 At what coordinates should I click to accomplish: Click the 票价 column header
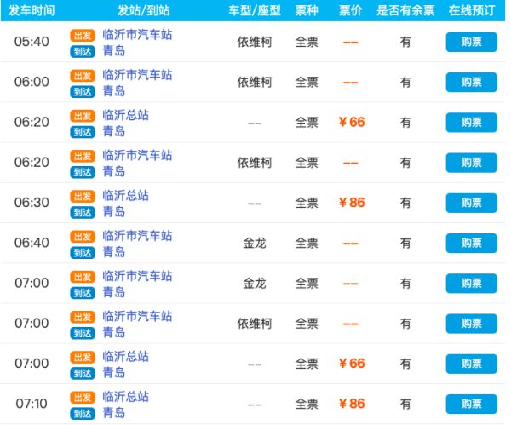coord(351,11)
